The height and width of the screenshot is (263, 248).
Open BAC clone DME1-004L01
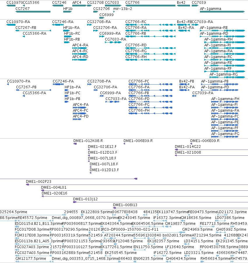(x=54, y=187)
